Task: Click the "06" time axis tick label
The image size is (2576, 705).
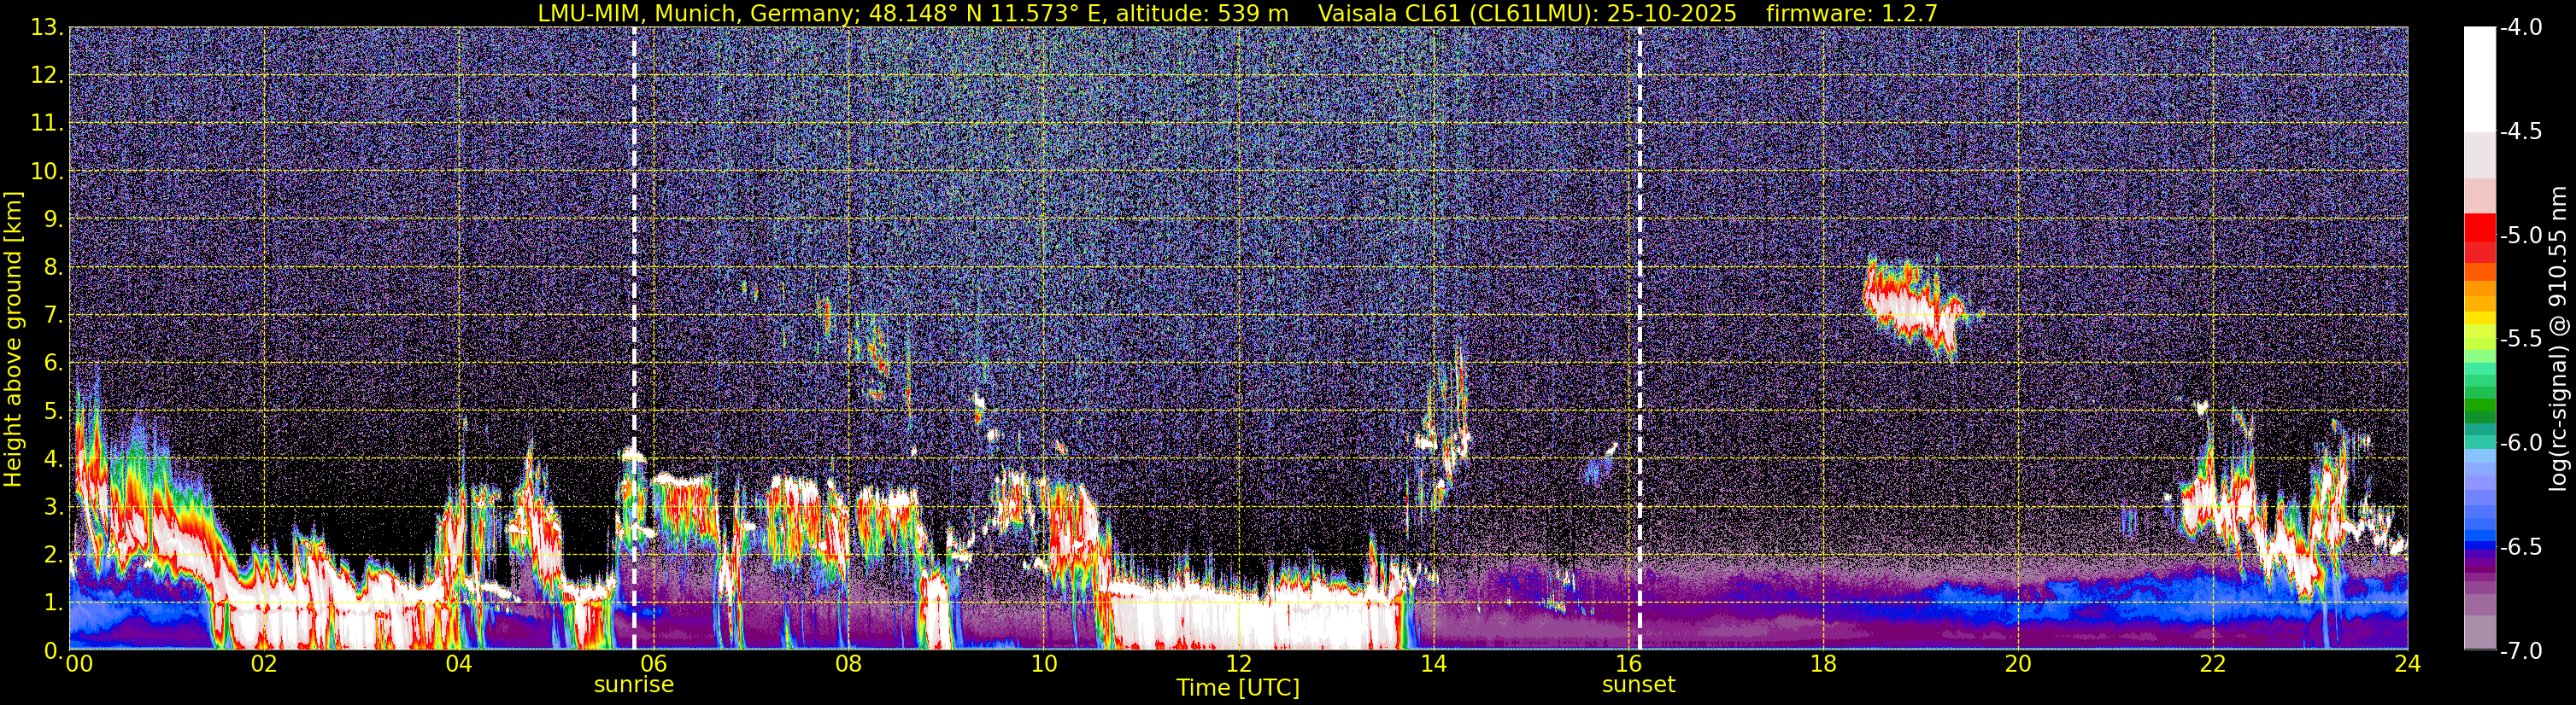Action: (653, 664)
